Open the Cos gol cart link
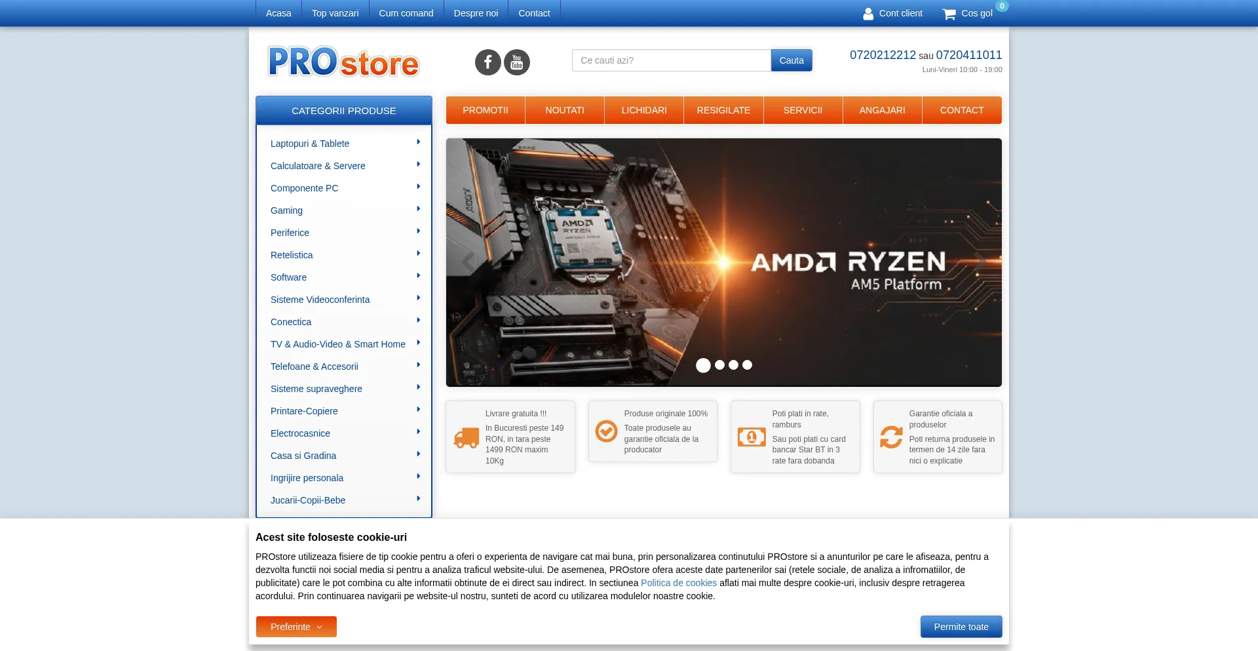 (x=976, y=13)
